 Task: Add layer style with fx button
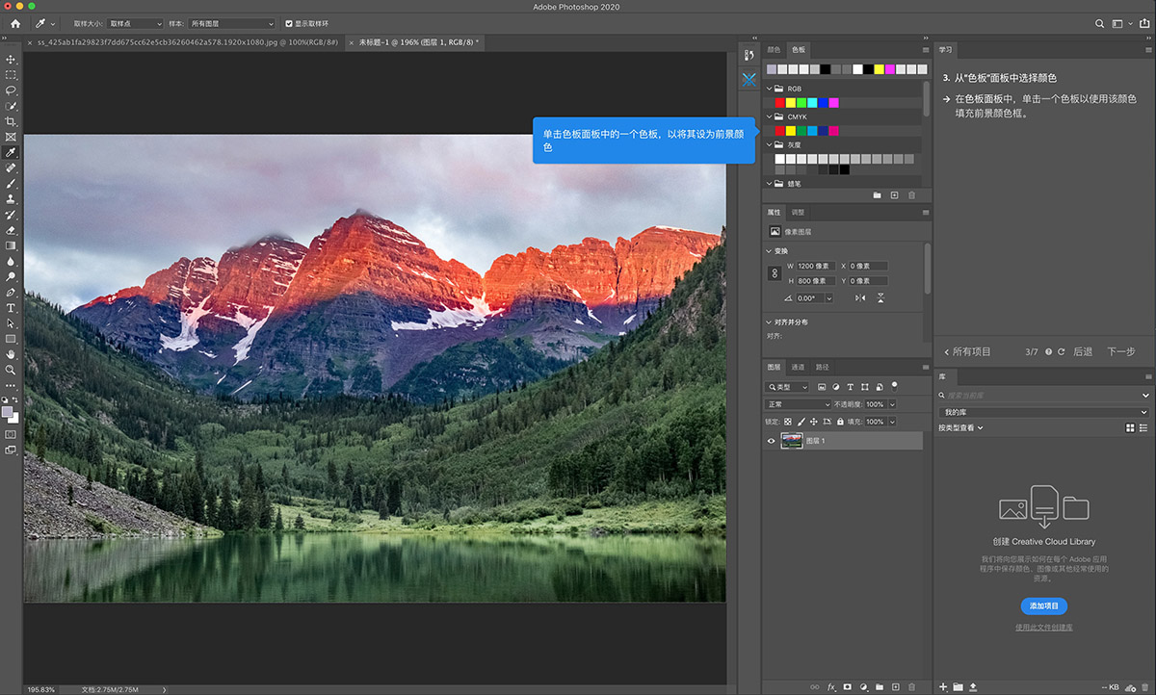pyautogui.click(x=831, y=687)
